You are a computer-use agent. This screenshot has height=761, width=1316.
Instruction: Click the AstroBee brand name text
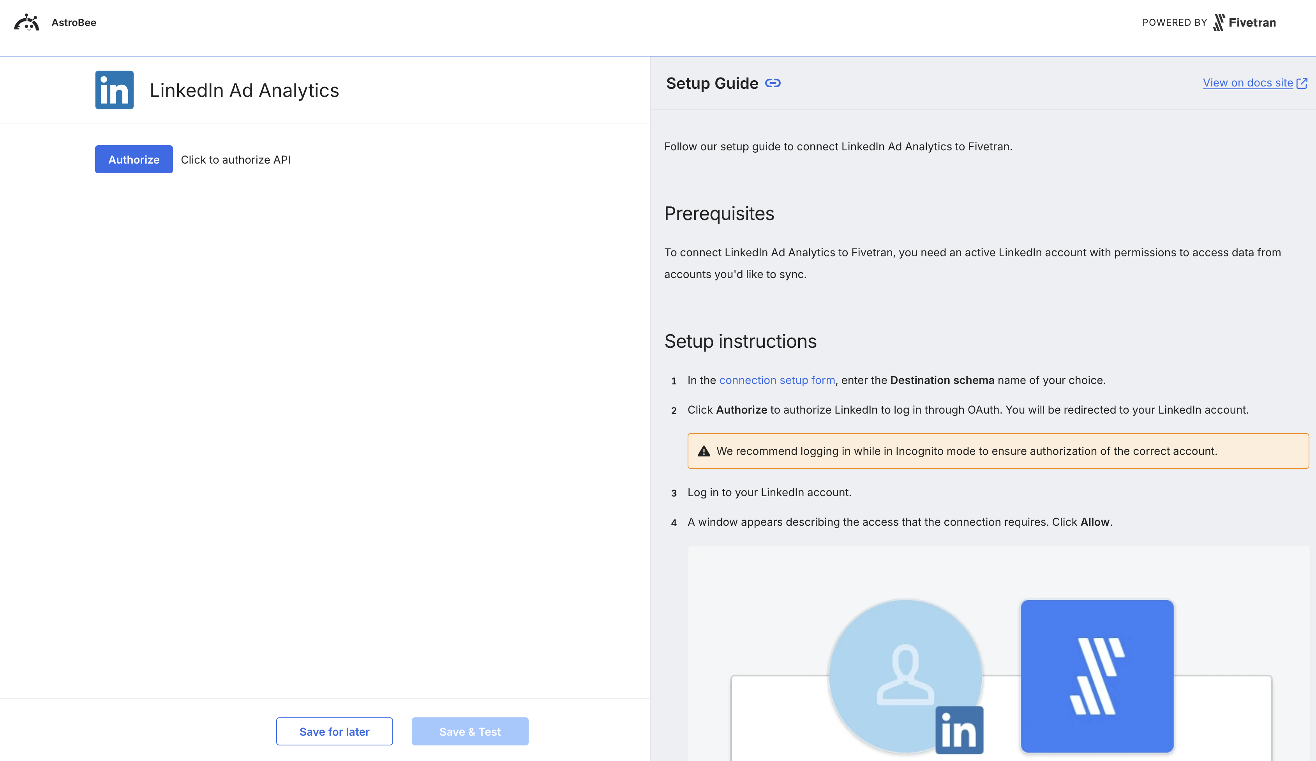pos(73,22)
